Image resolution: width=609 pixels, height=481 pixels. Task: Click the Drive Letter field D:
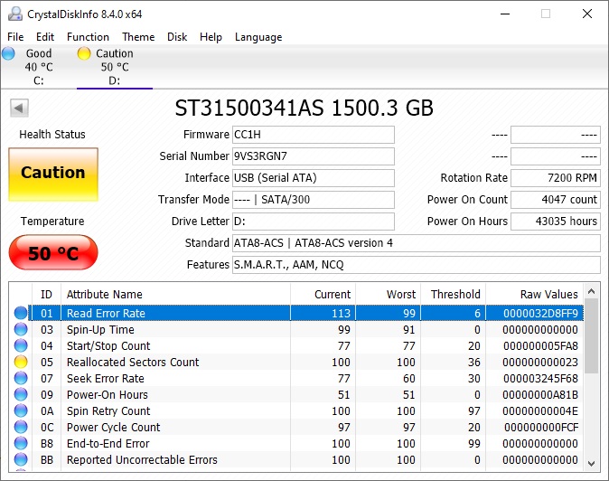tap(314, 222)
